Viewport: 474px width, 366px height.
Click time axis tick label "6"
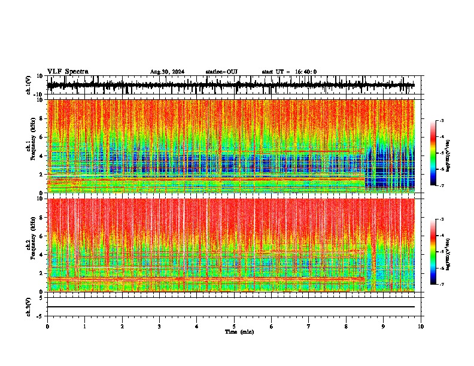click(272, 327)
